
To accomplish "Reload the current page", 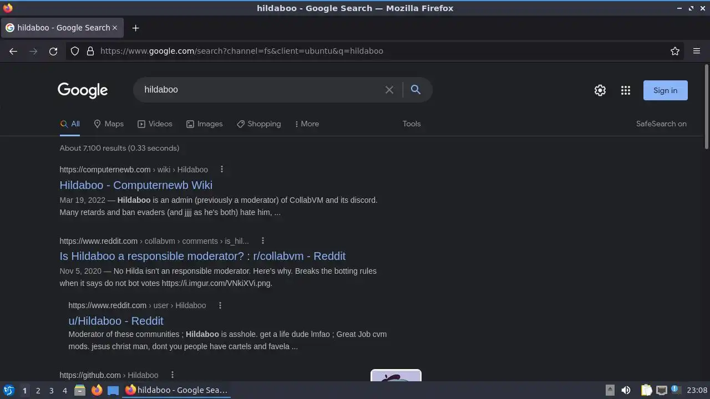I will [53, 51].
